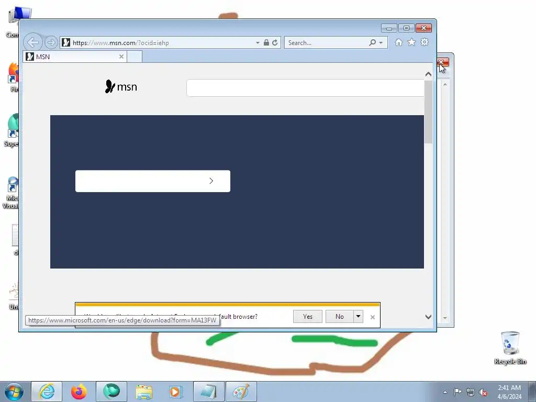Click No on default browser prompt
The width and height of the screenshot is (536, 402).
(x=339, y=317)
